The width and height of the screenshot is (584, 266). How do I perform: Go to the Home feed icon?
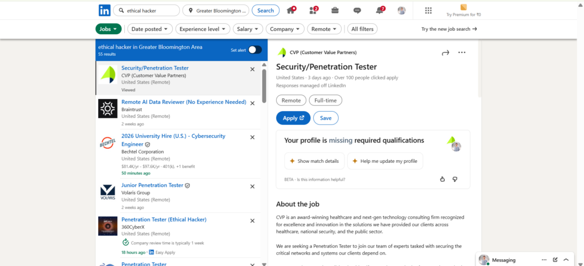tap(291, 10)
